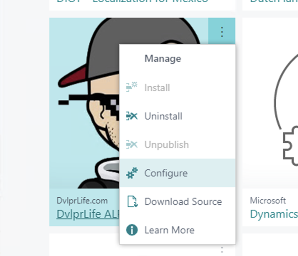The height and width of the screenshot is (256, 298).
Task: Open the Microsoft Dynamics extension link
Action: click(x=274, y=214)
